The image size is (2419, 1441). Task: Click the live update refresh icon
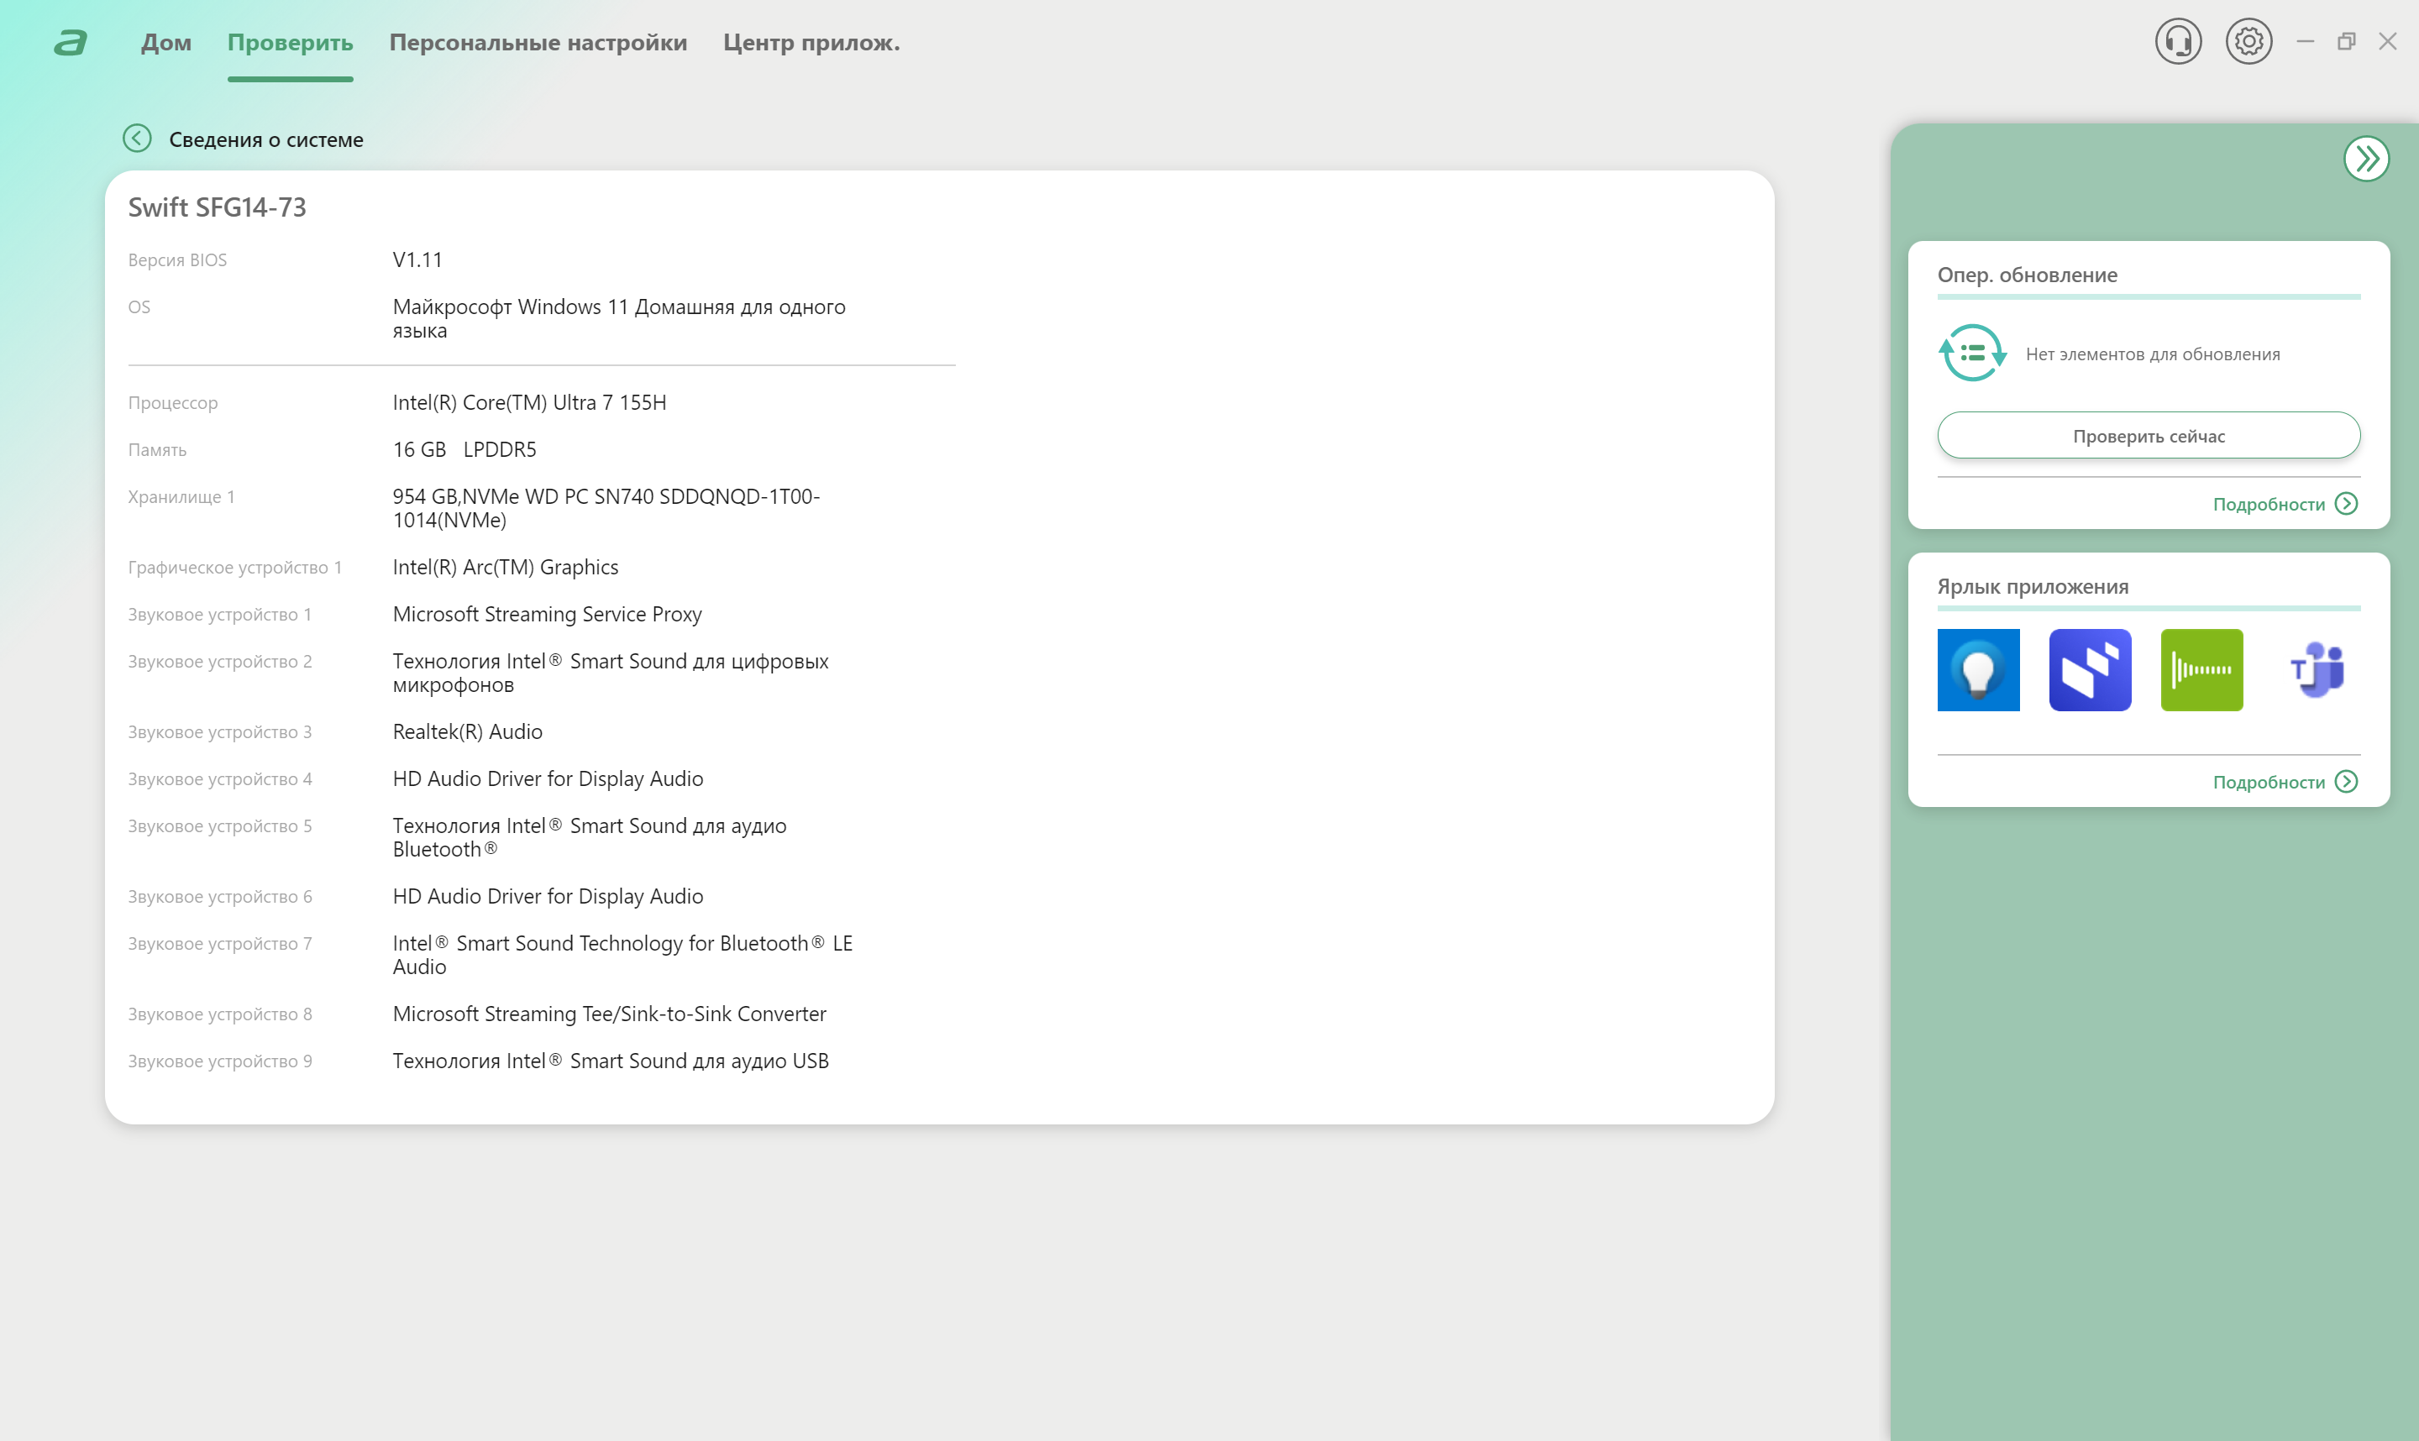coord(1971,354)
